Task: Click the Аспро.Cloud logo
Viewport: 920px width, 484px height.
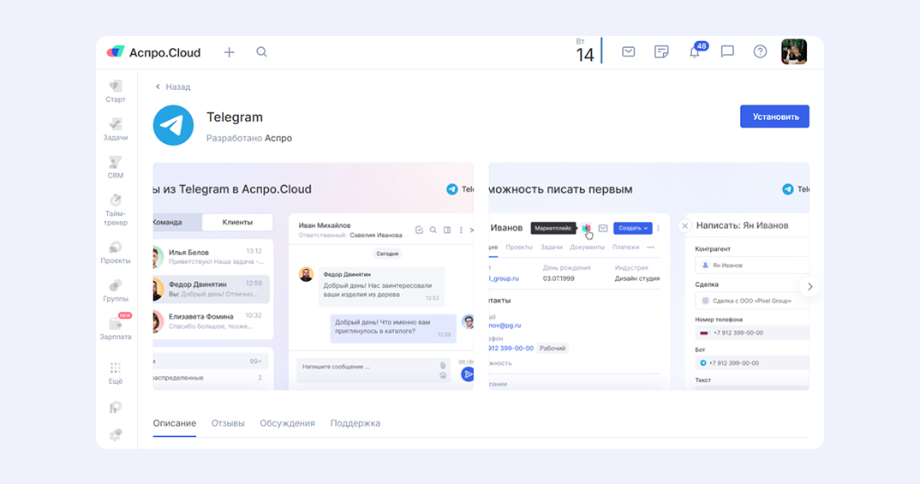Action: 153,52
